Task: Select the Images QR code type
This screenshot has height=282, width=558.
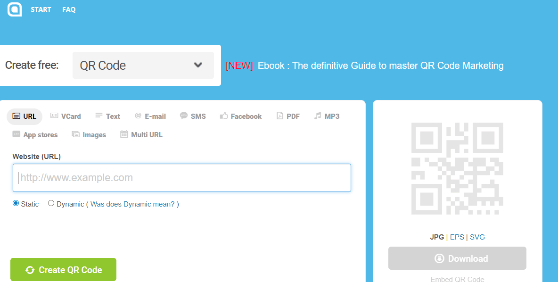Action: pos(89,134)
